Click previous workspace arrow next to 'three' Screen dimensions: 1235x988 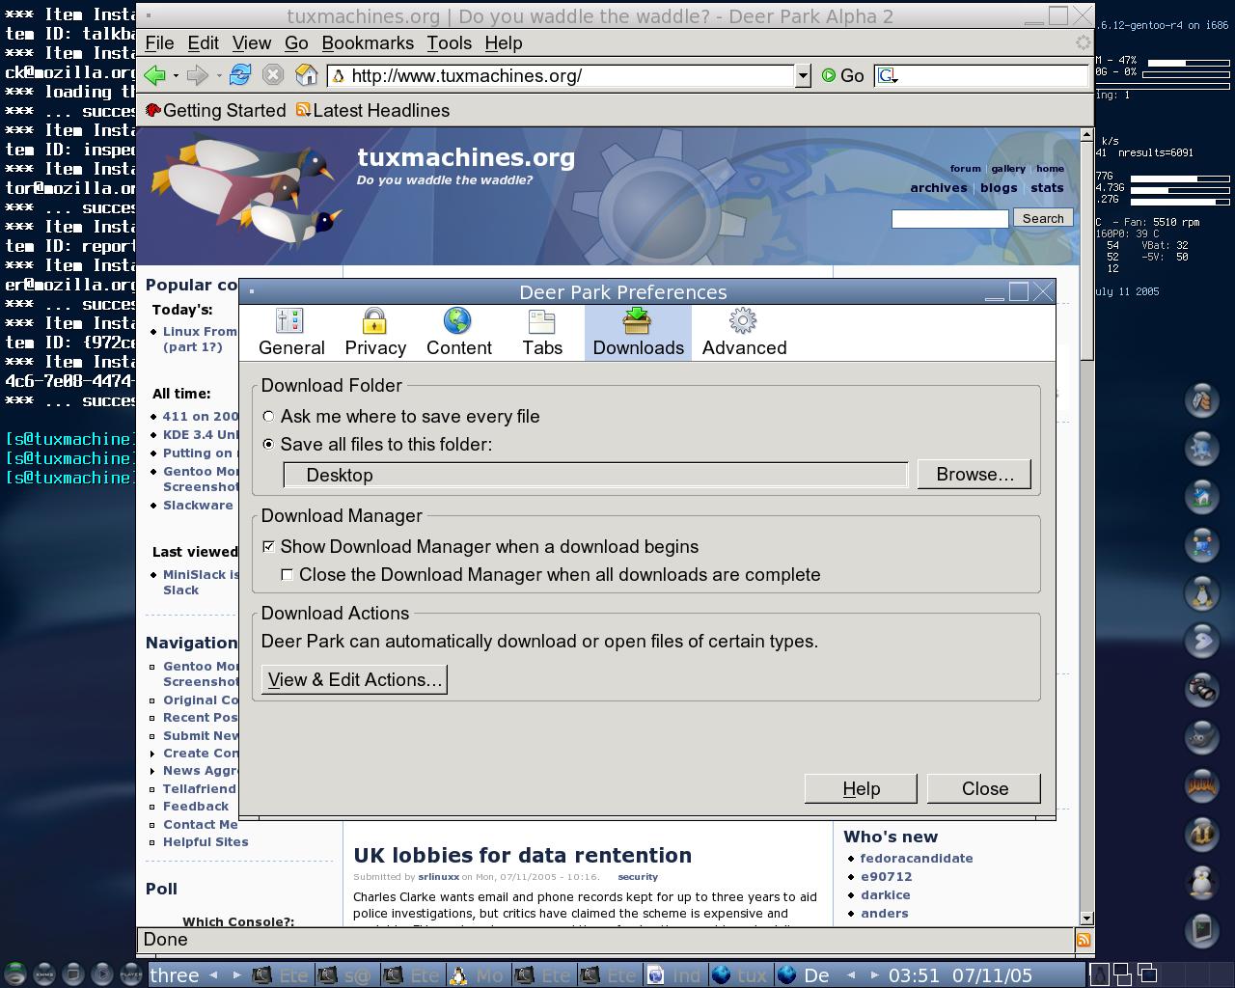(x=213, y=974)
